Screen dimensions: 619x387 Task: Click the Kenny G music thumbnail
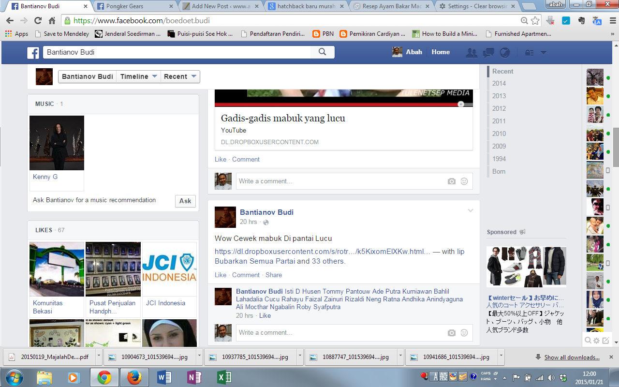(57, 143)
